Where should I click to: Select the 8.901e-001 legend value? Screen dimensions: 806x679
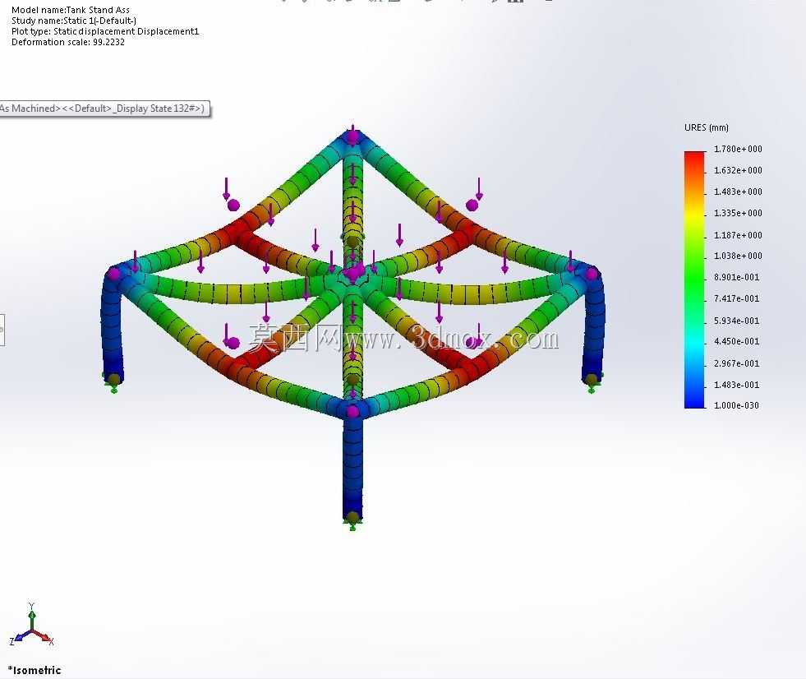737,277
